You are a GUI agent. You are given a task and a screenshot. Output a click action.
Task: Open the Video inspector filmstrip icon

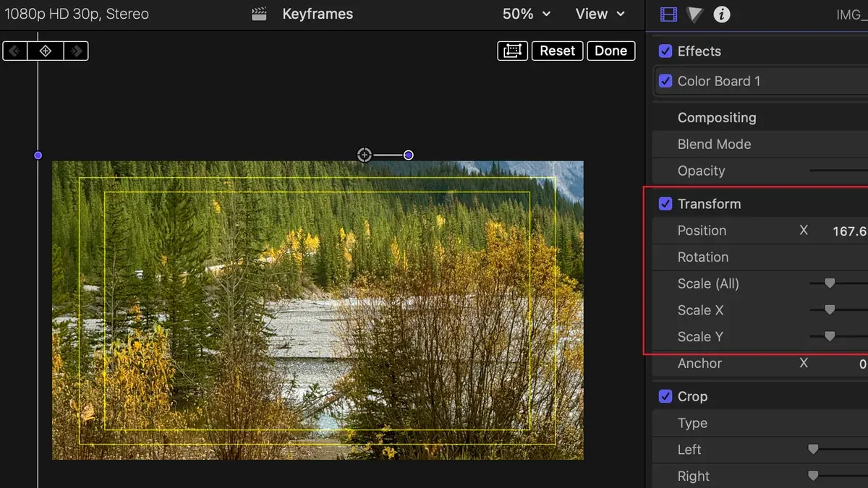click(669, 14)
